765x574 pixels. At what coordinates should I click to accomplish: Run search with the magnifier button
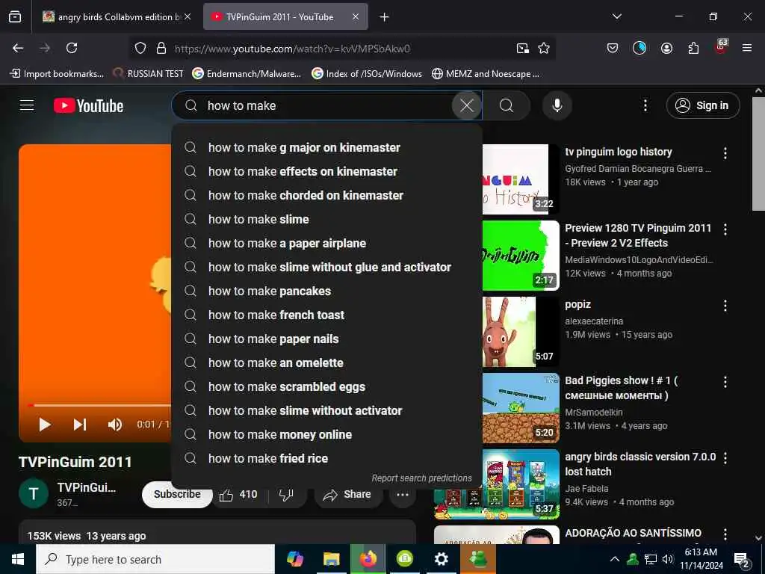pyautogui.click(x=507, y=105)
